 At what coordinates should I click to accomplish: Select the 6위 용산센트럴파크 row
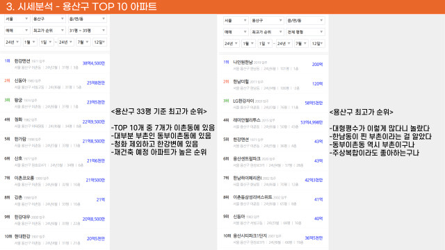(273, 161)
